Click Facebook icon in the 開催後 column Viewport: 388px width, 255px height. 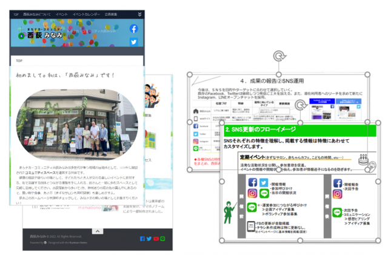(x=338, y=184)
